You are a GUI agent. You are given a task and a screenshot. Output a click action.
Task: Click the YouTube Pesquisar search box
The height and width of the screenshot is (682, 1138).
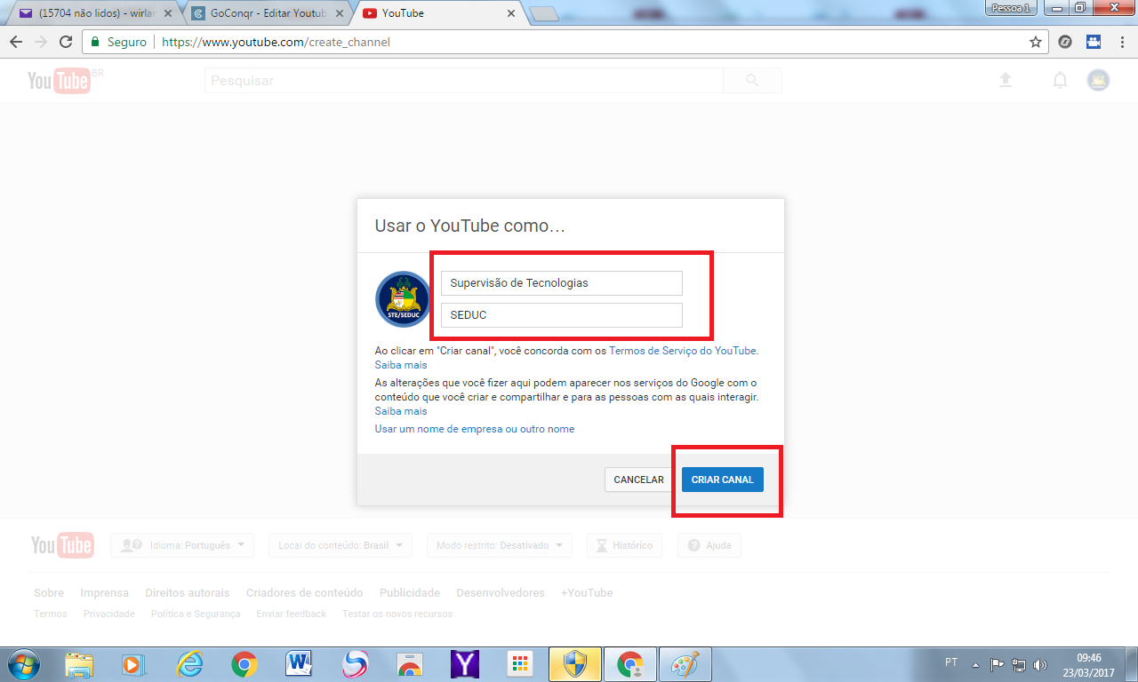click(463, 81)
